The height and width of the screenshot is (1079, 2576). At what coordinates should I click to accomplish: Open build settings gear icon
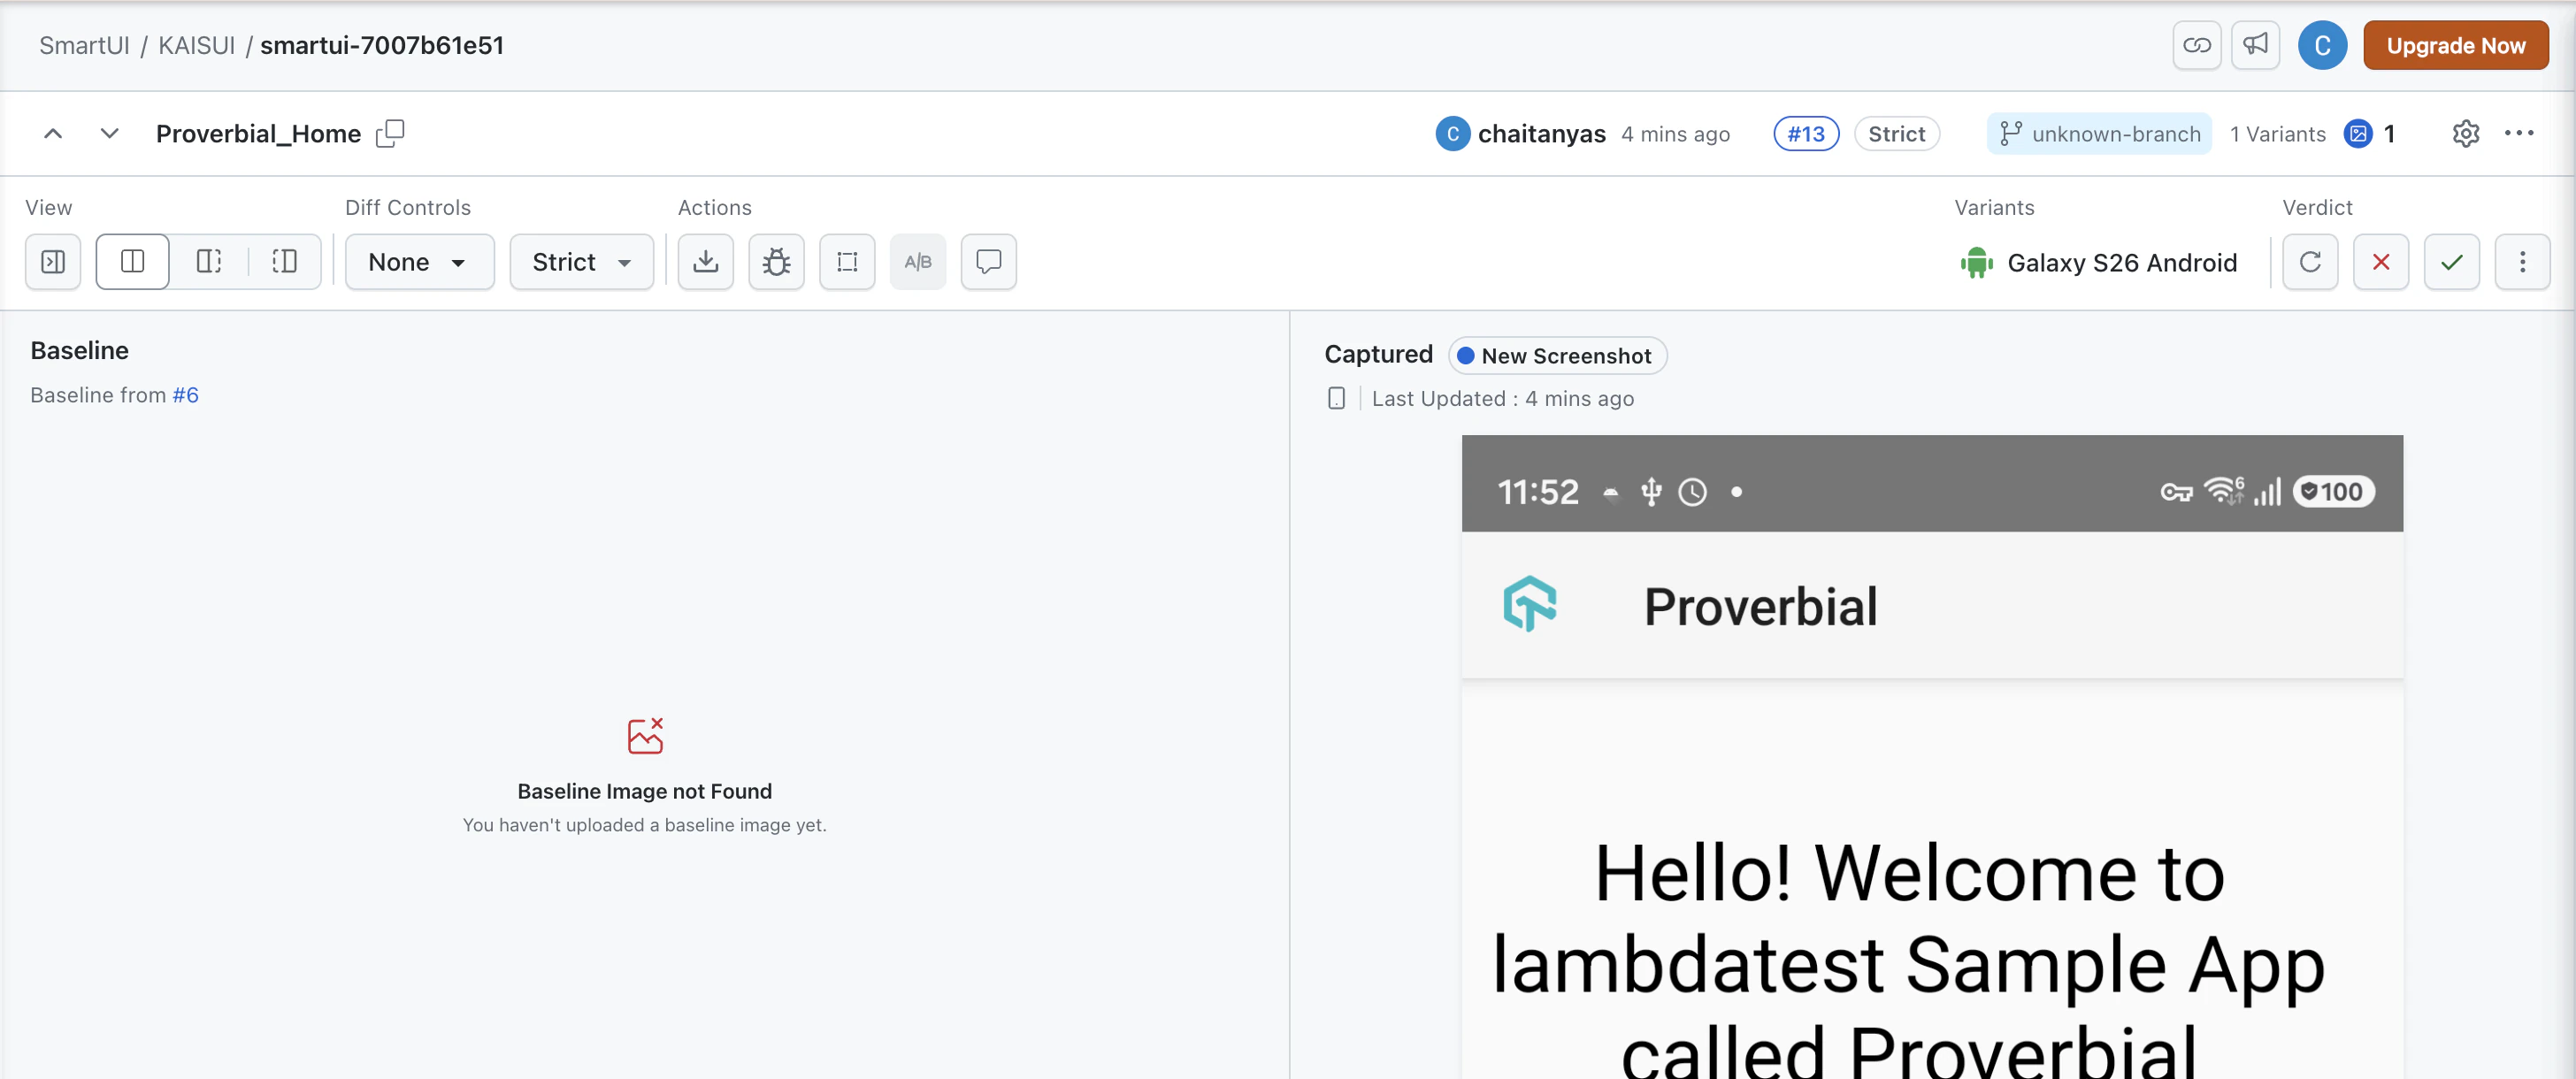[2465, 133]
